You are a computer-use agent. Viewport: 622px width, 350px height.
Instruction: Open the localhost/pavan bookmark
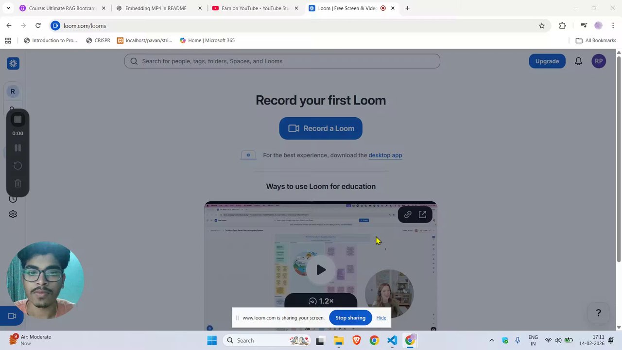pos(144,41)
